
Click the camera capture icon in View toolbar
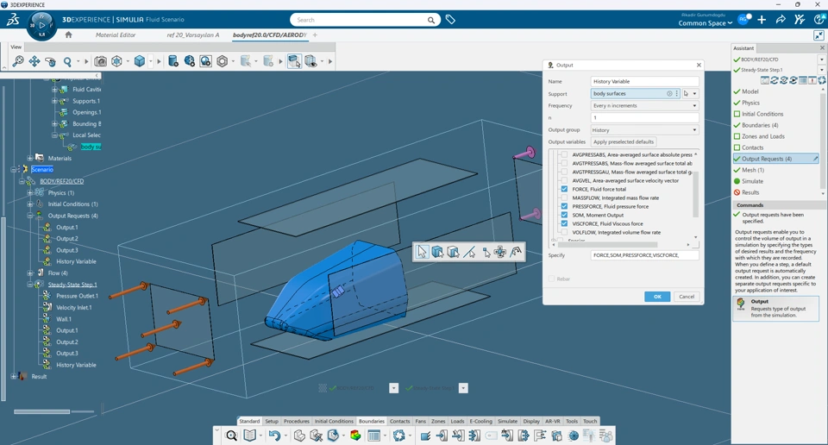[100, 61]
